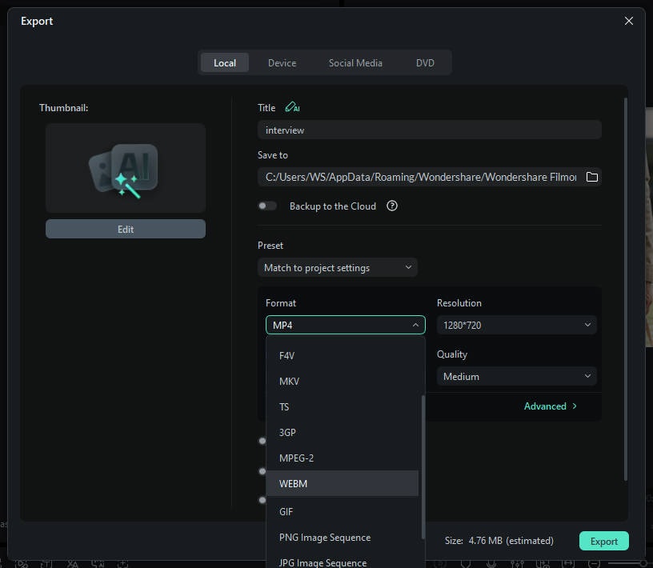This screenshot has height=568, width=653.
Task: Select TS format option
Action: 343,407
